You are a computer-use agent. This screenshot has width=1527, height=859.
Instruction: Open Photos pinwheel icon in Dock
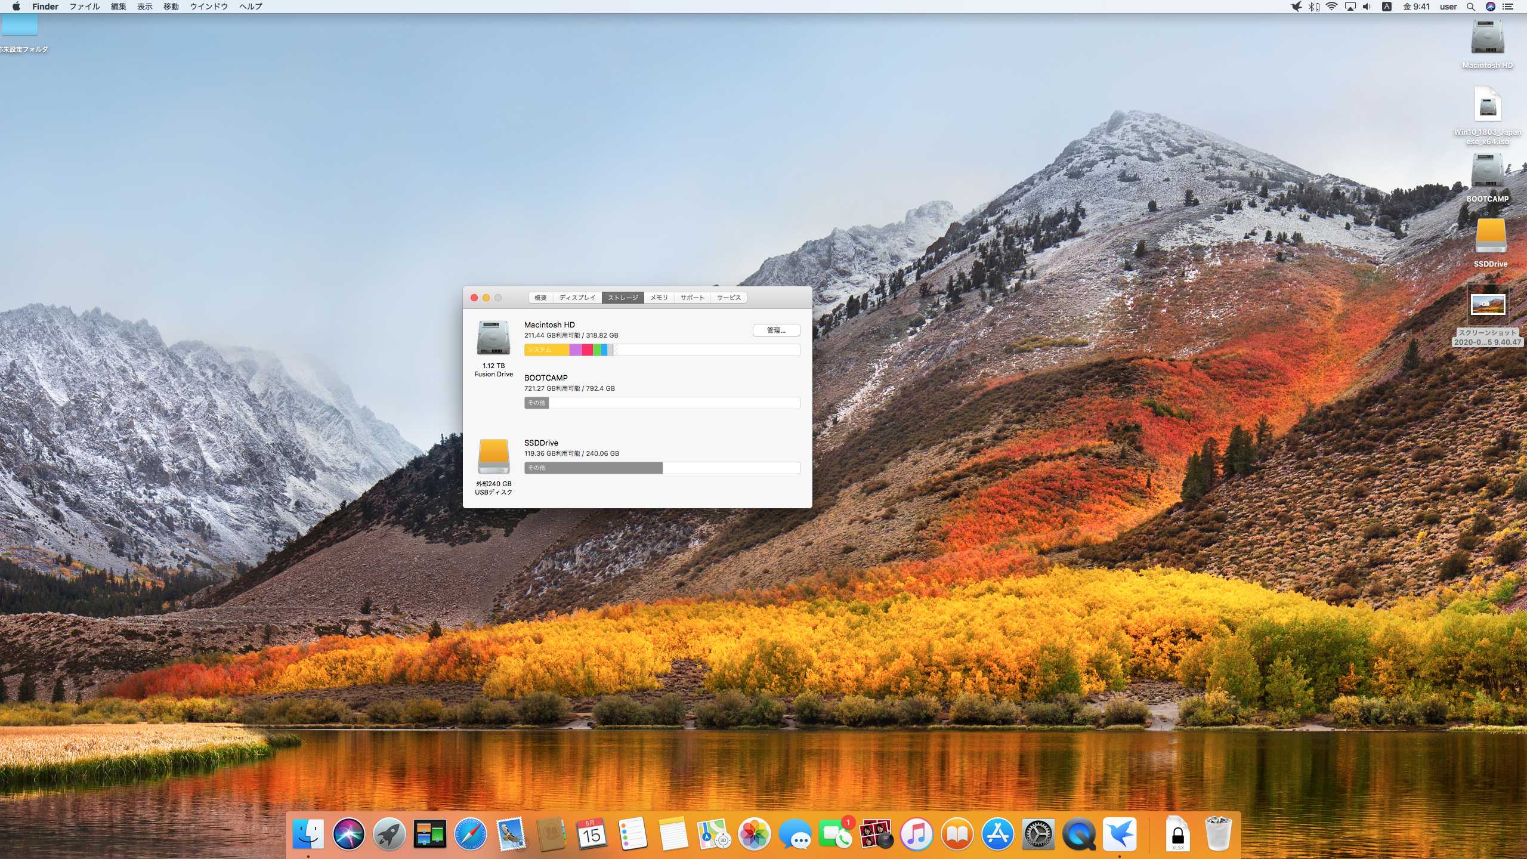coord(755,834)
